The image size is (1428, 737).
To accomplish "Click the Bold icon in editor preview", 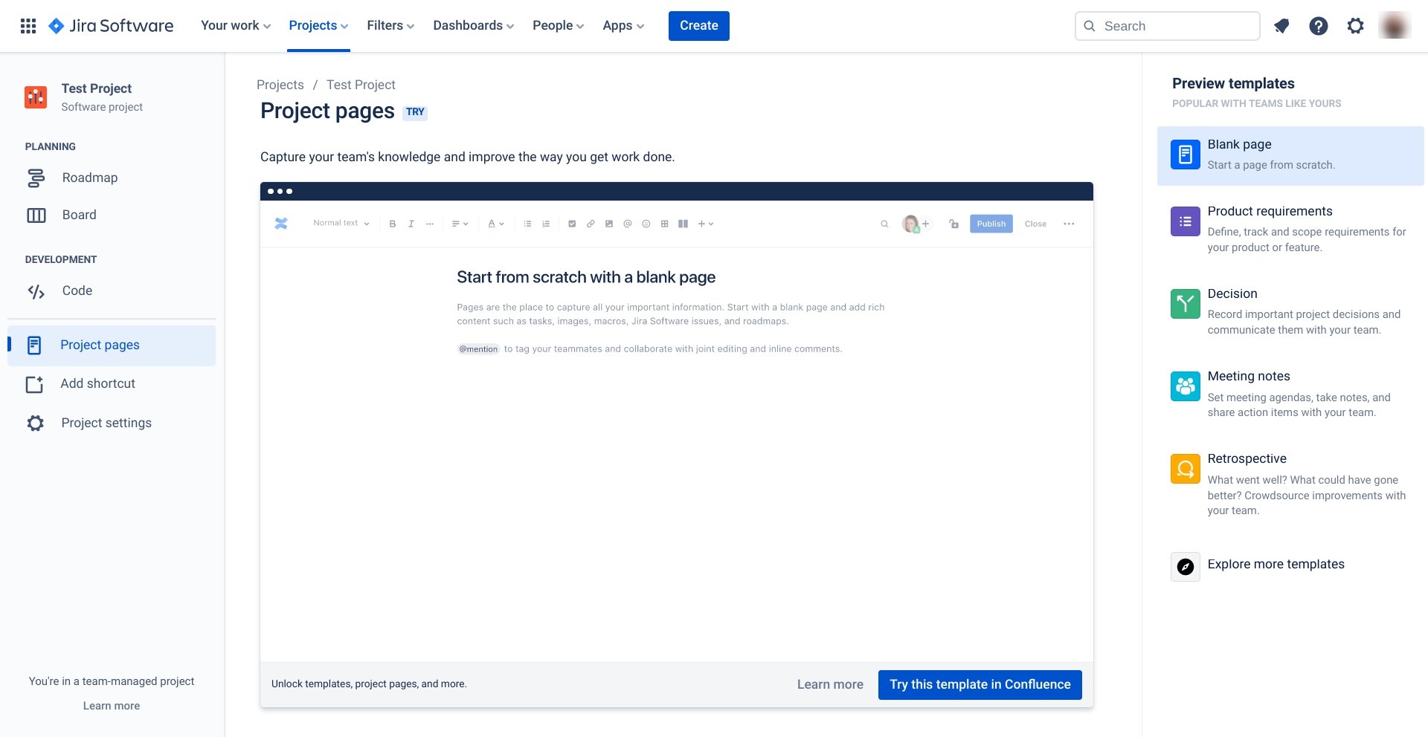I will tap(393, 224).
